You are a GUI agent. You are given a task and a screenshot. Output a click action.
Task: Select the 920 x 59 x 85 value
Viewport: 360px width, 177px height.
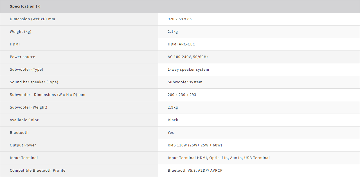click(179, 19)
